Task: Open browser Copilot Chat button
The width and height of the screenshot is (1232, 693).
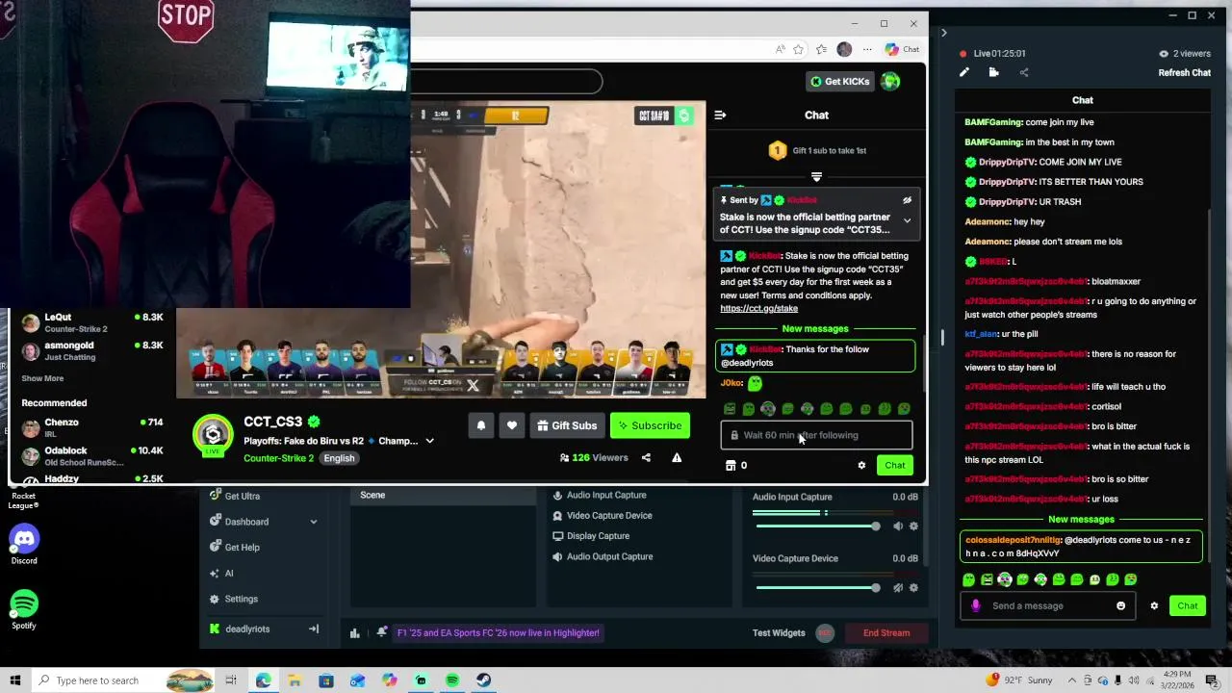Action: tap(903, 50)
